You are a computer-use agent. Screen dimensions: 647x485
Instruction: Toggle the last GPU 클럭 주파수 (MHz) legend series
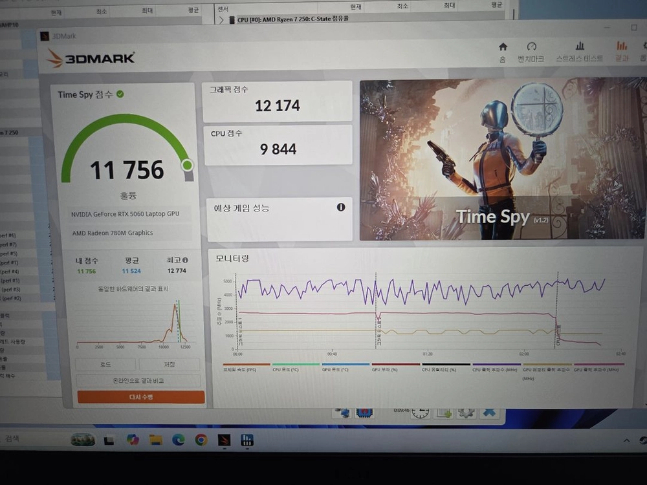point(598,367)
